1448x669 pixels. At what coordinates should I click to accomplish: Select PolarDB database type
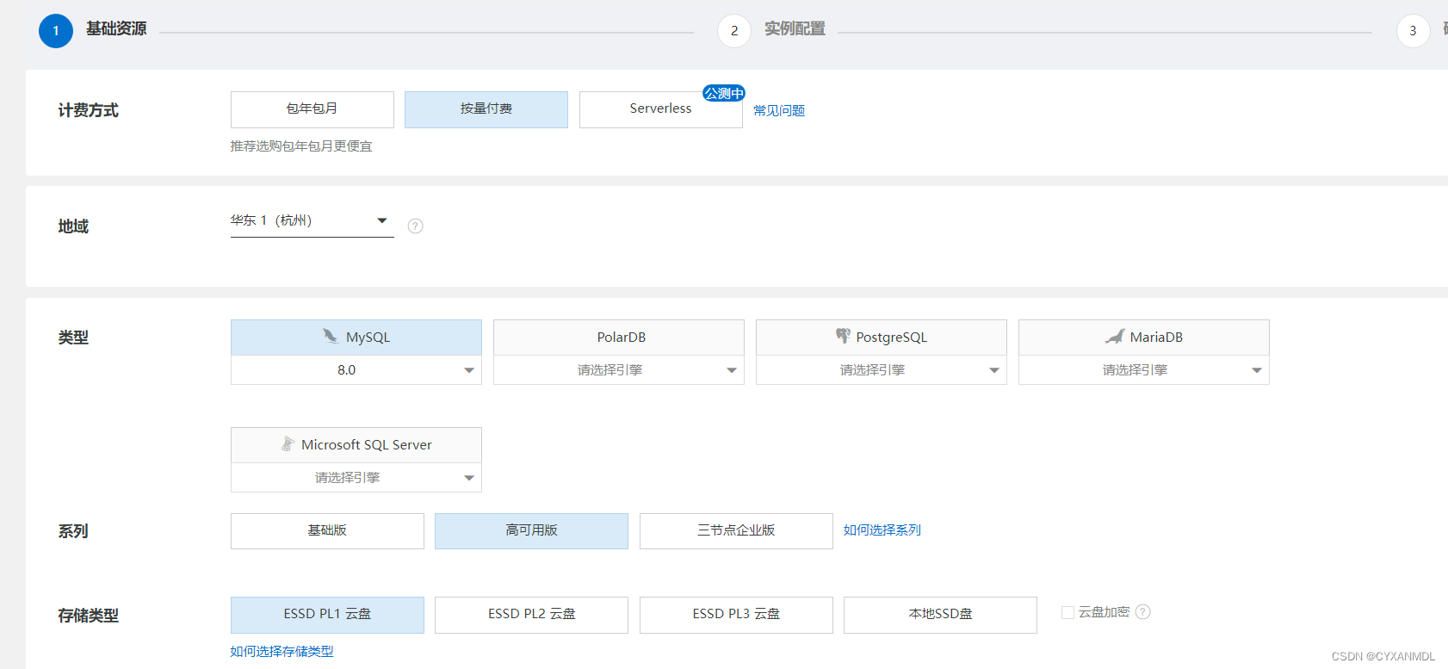click(x=619, y=338)
